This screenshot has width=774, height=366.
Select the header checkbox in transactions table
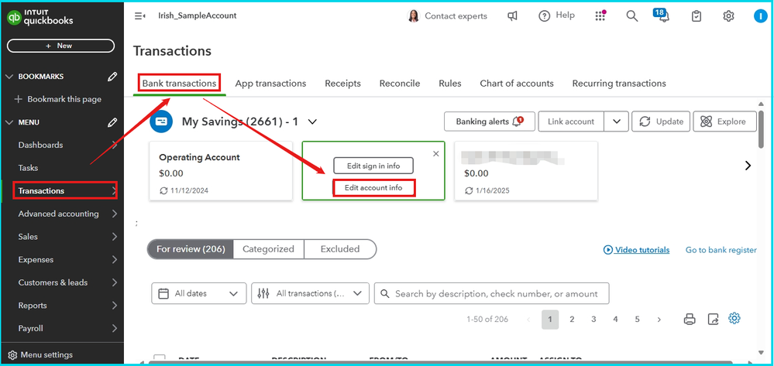point(160,358)
